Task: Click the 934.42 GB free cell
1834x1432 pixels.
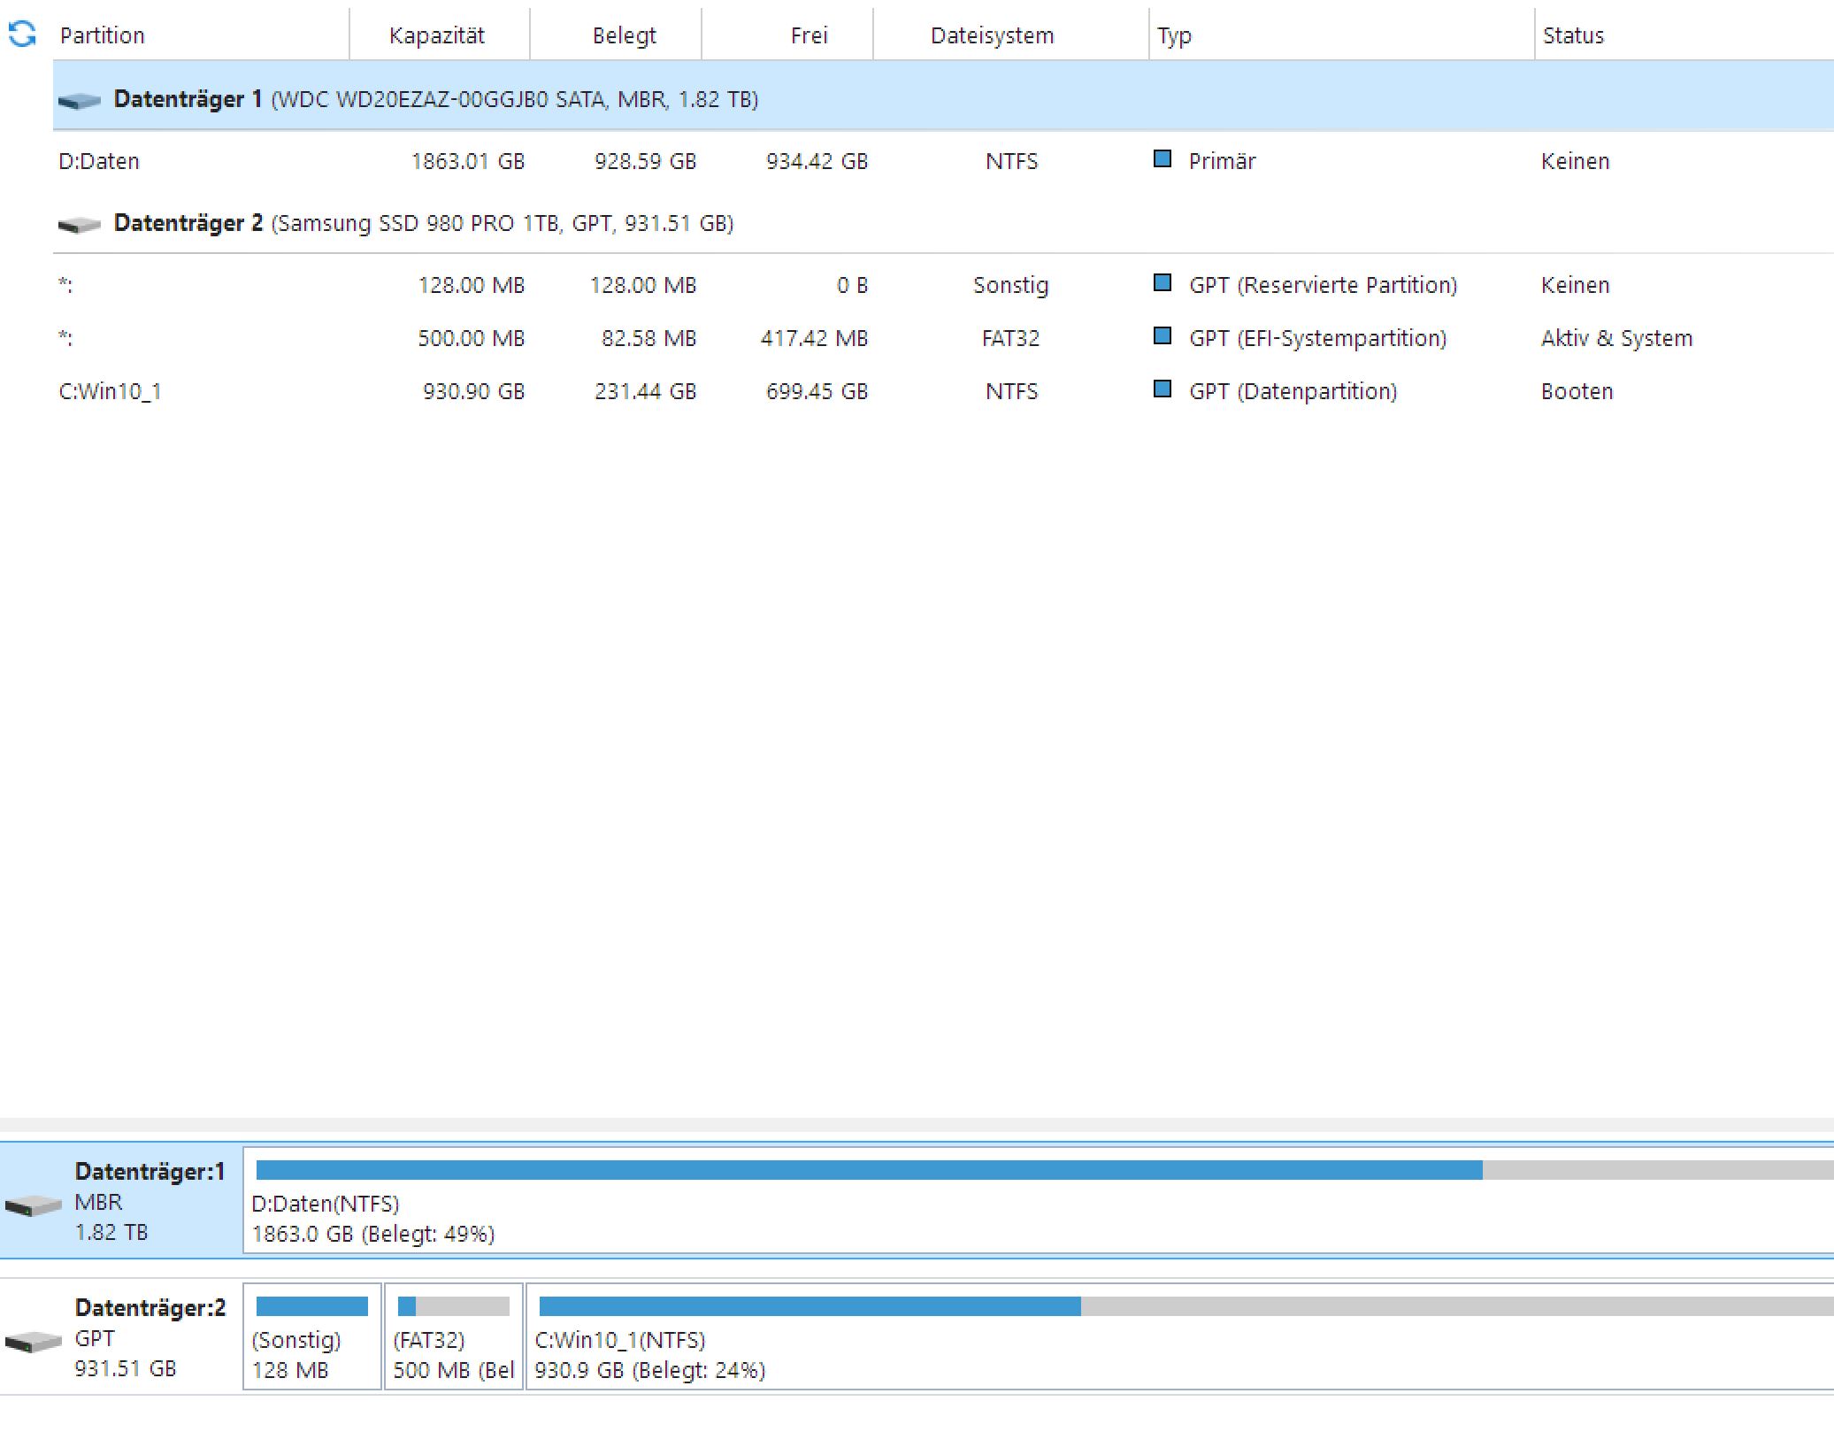Action: pyautogui.click(x=817, y=161)
